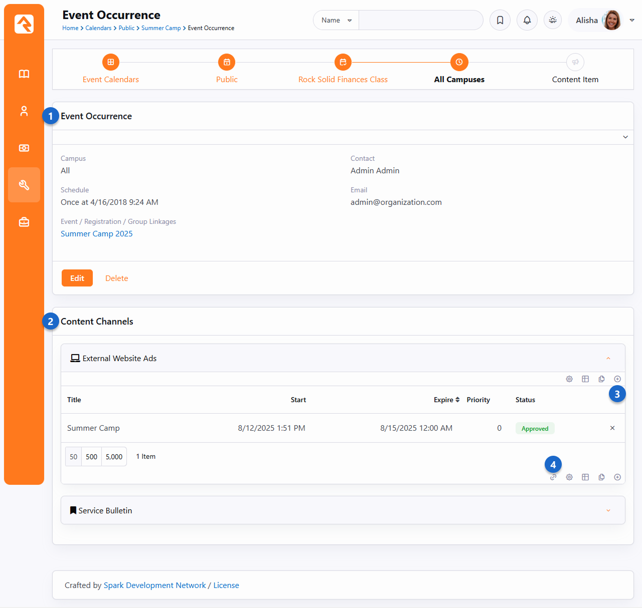Viewport: 642px width, 608px height.
Task: Click the notifications bell icon
Action: 527,21
